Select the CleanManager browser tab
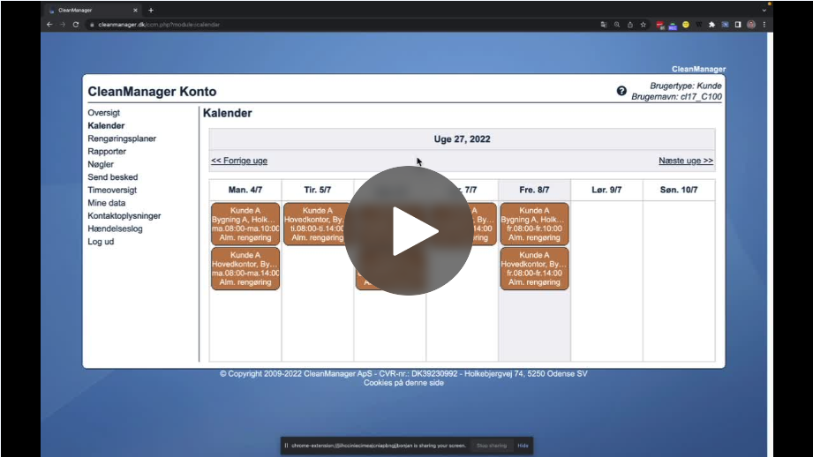The image size is (813, 457). pyautogui.click(x=93, y=10)
